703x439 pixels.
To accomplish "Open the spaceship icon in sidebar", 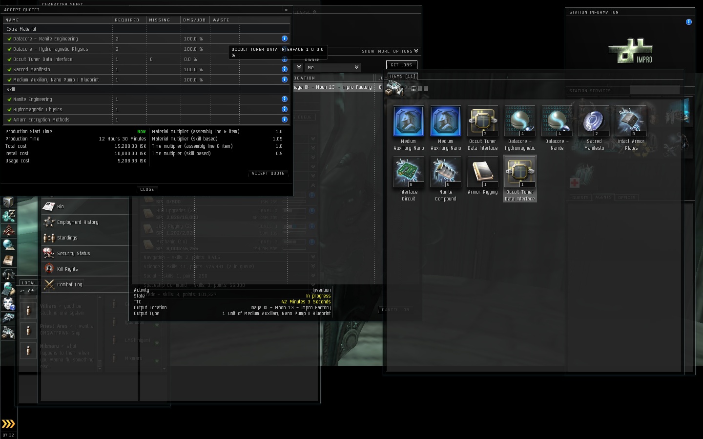I will point(8,318).
